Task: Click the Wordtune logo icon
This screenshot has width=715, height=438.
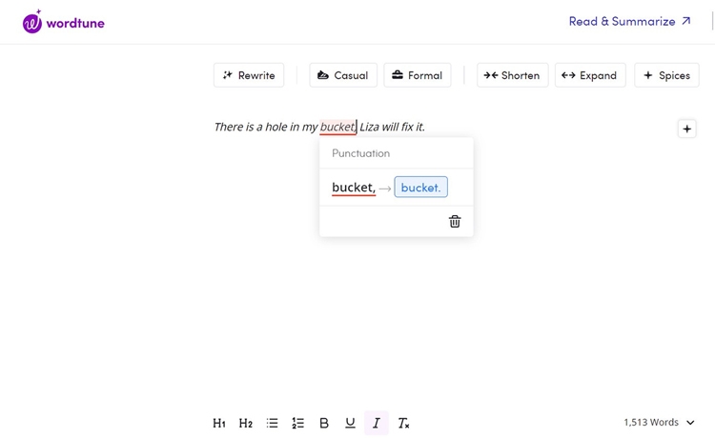Action: (32, 21)
